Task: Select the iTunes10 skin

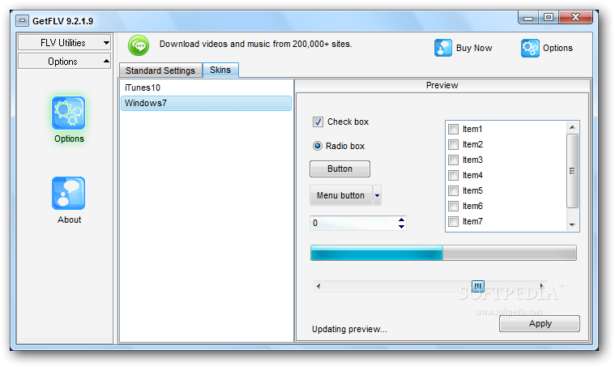Action: tap(207, 87)
